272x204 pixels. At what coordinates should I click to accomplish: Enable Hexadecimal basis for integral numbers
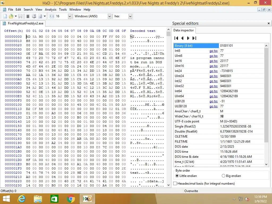point(204,183)
